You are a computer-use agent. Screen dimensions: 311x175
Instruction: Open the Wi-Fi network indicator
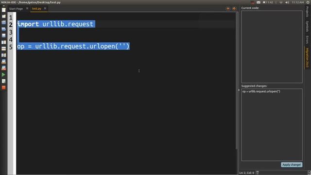(281, 2)
